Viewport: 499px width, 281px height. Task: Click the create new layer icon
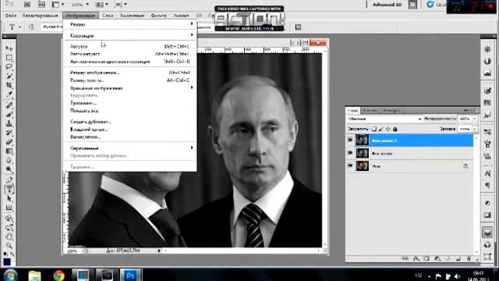(x=458, y=258)
